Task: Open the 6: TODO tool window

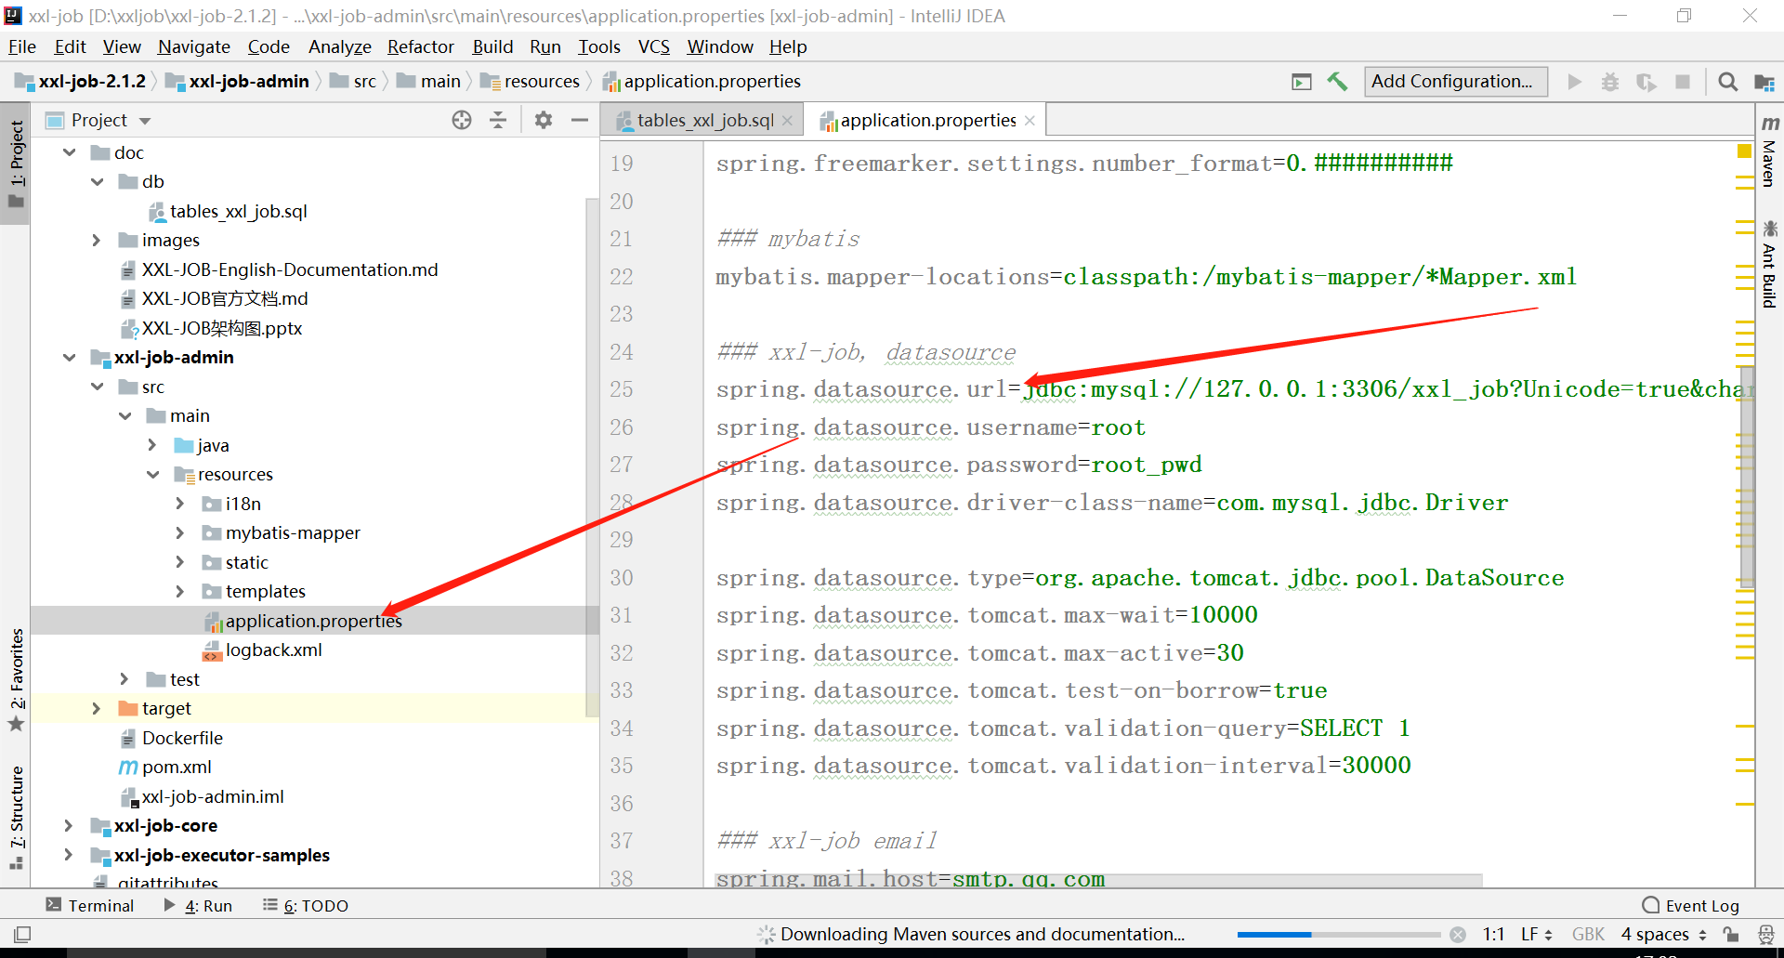Action: [x=306, y=905]
